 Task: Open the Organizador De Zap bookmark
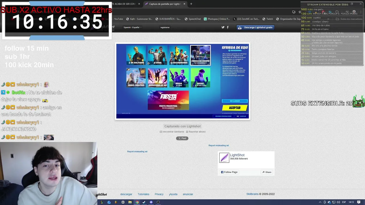point(288,19)
